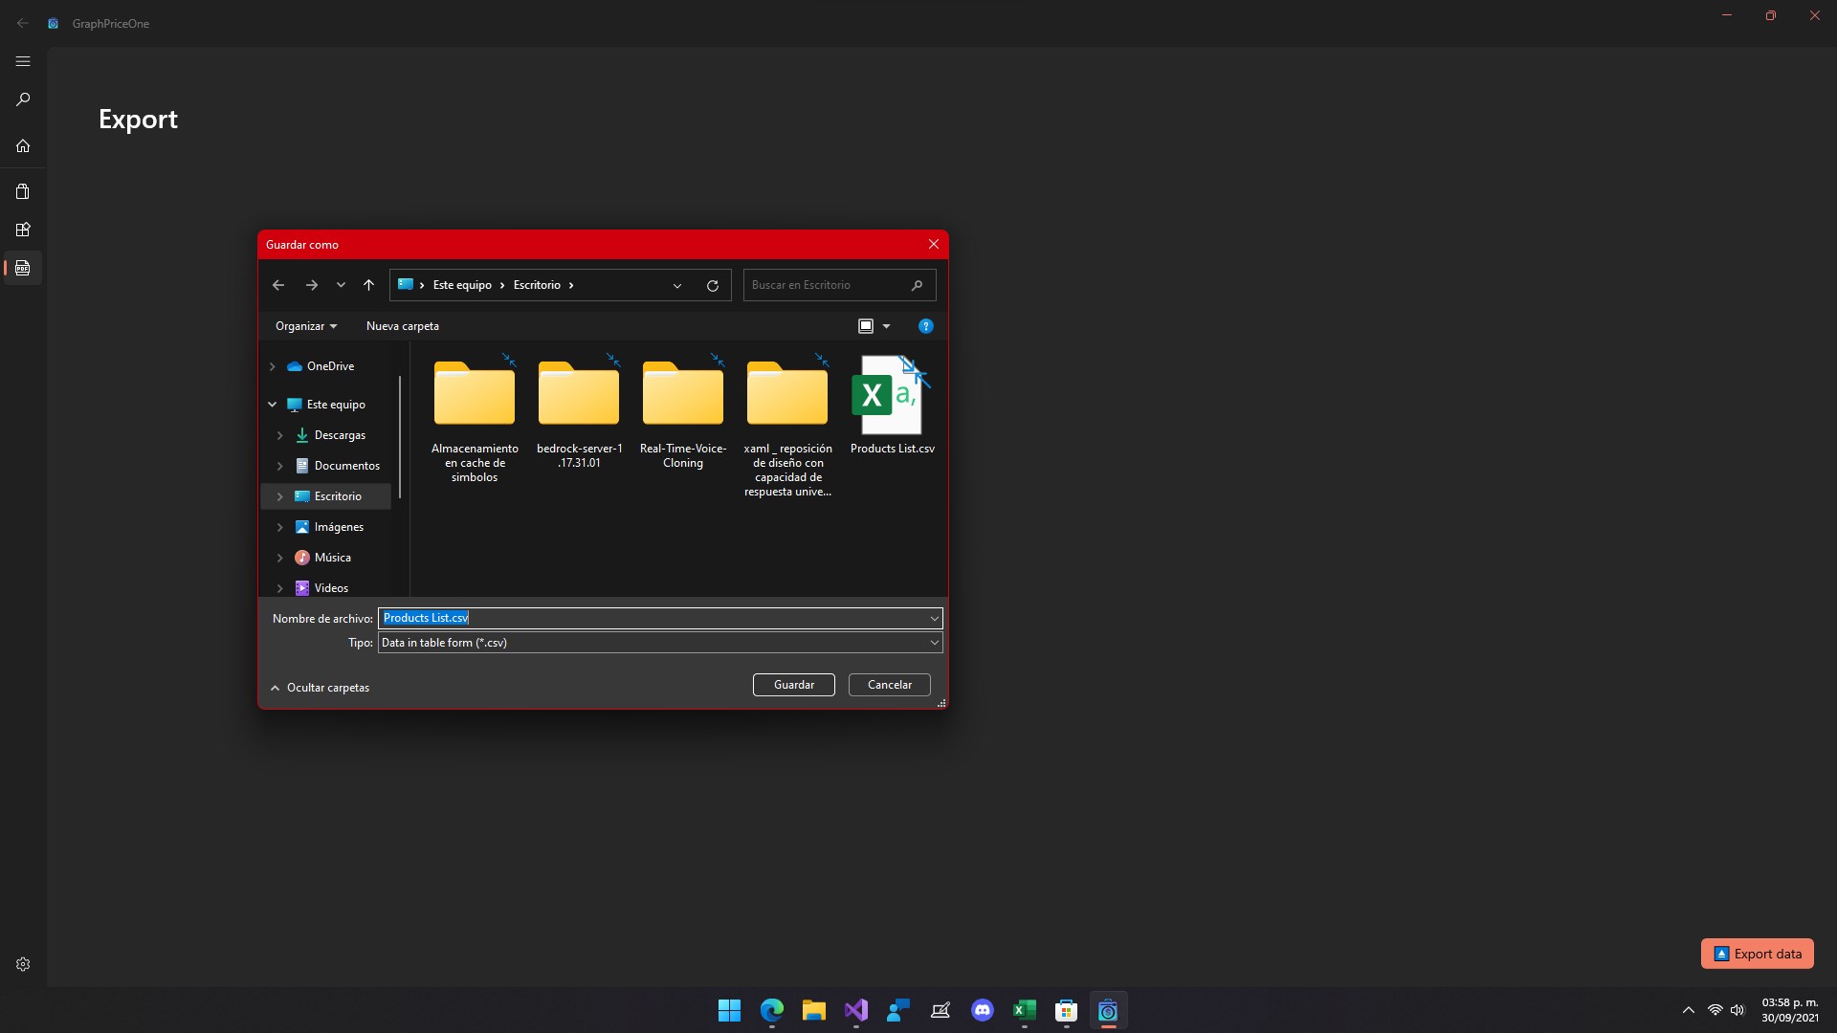Open Discord from the taskbar
Screen dimensions: 1837x1033
coord(982,1010)
